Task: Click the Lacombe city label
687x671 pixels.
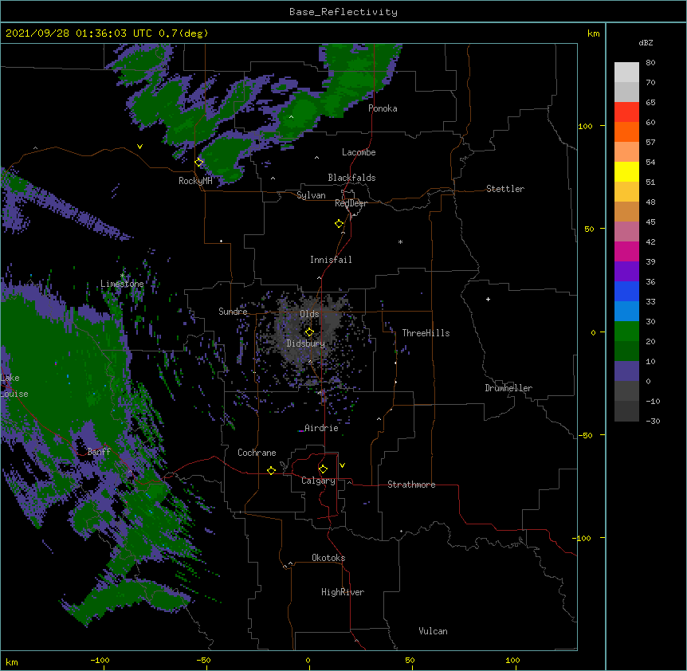Action: click(x=359, y=152)
